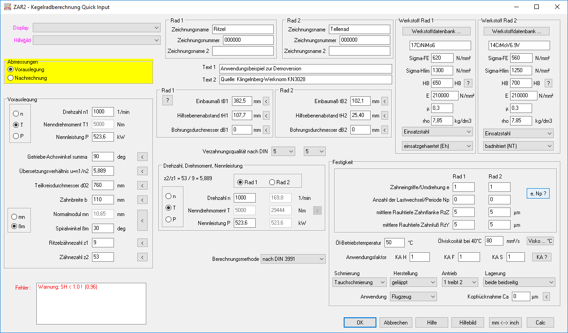This screenshot has width=568, height=333.
Task: Click the 'Visko ... °C' button
Action: tap(540, 241)
